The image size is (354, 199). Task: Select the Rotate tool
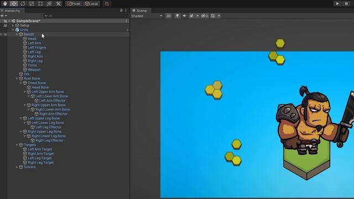(23, 4)
